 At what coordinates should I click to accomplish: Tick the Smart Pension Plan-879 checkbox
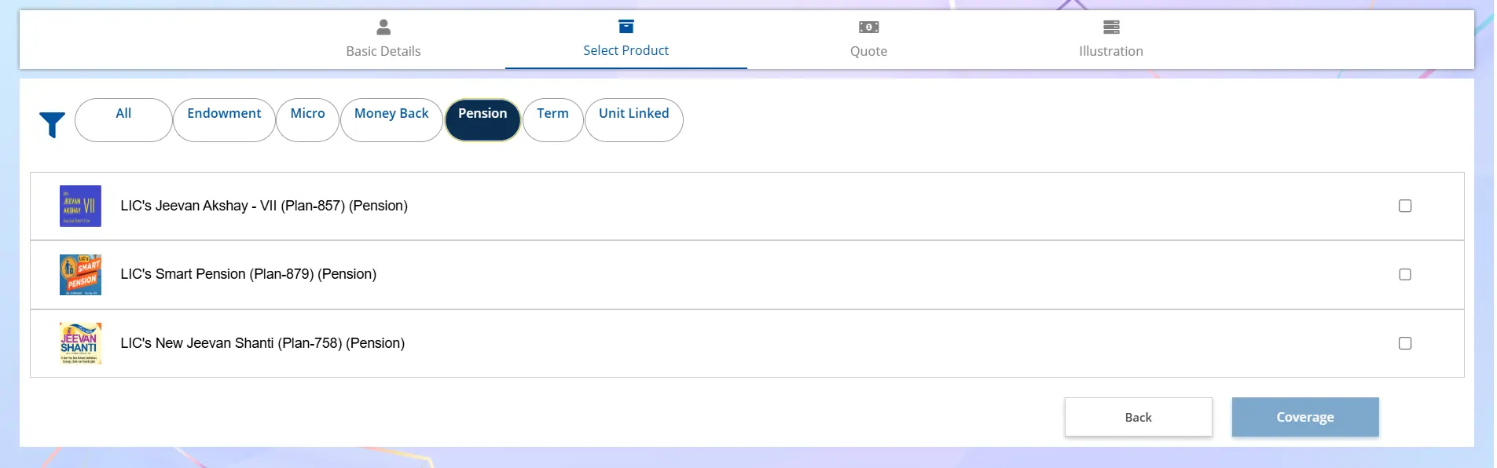[1405, 274]
